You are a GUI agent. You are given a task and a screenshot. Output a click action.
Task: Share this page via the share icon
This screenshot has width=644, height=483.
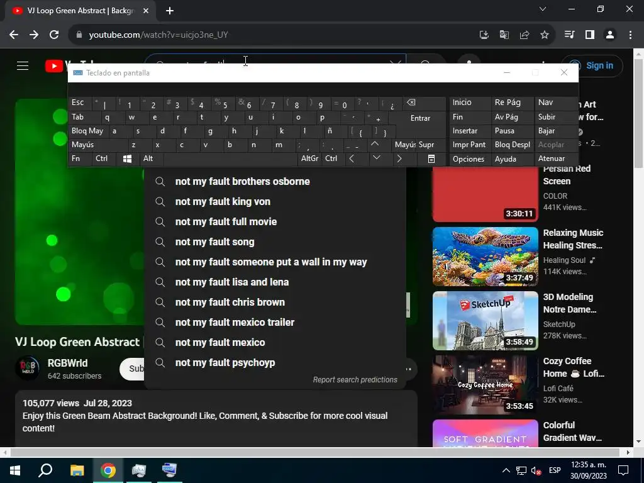(525, 35)
